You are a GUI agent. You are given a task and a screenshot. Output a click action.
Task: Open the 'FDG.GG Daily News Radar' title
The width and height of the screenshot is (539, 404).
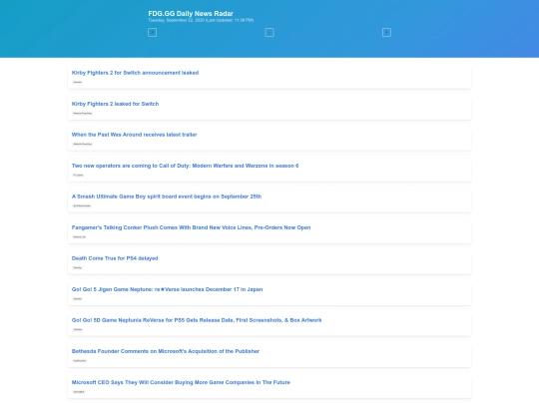(x=191, y=13)
